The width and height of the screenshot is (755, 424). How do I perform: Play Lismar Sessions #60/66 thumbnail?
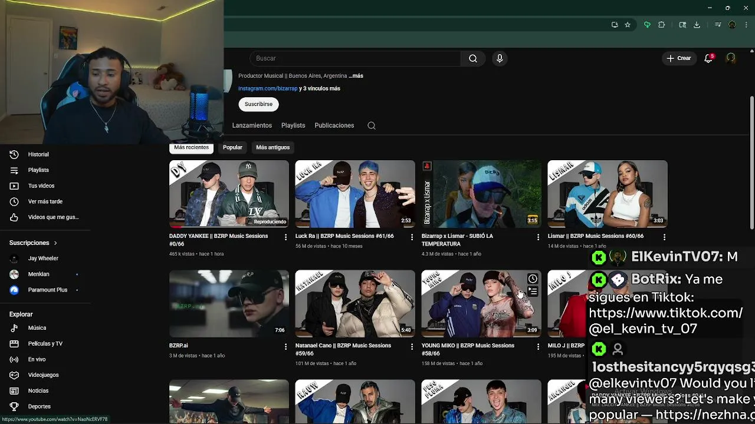pos(608,194)
